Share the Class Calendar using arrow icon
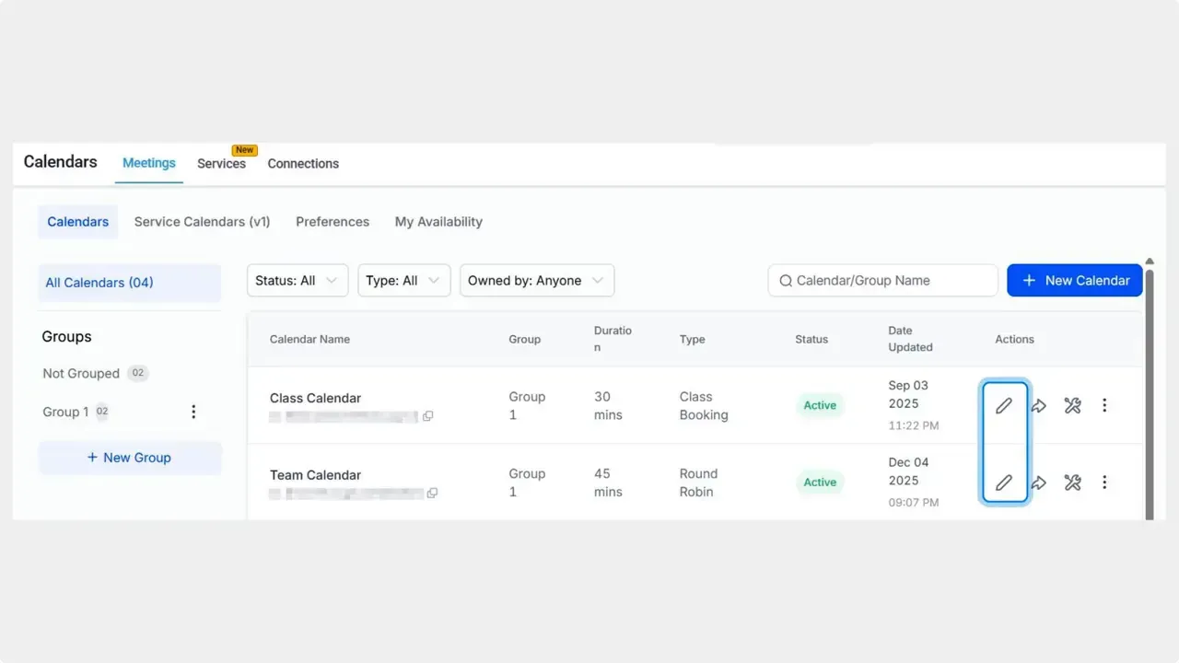This screenshot has width=1179, height=663. pos(1038,406)
